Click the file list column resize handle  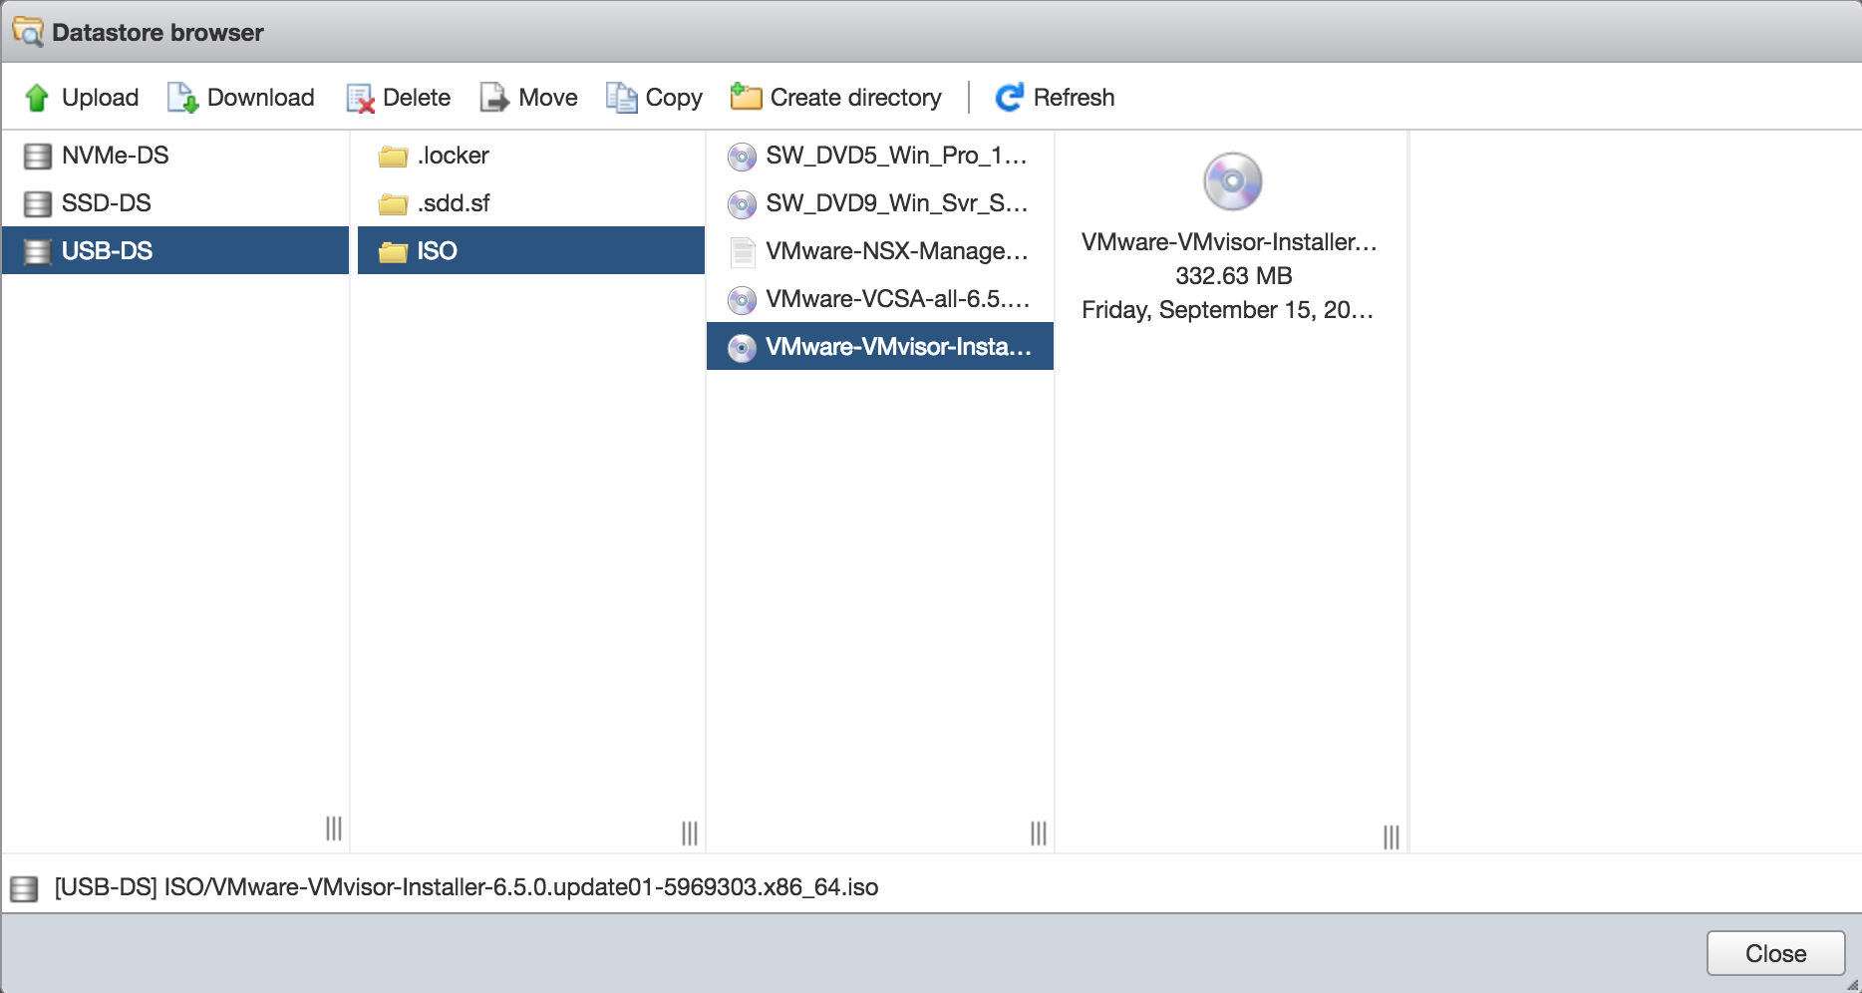click(1039, 833)
